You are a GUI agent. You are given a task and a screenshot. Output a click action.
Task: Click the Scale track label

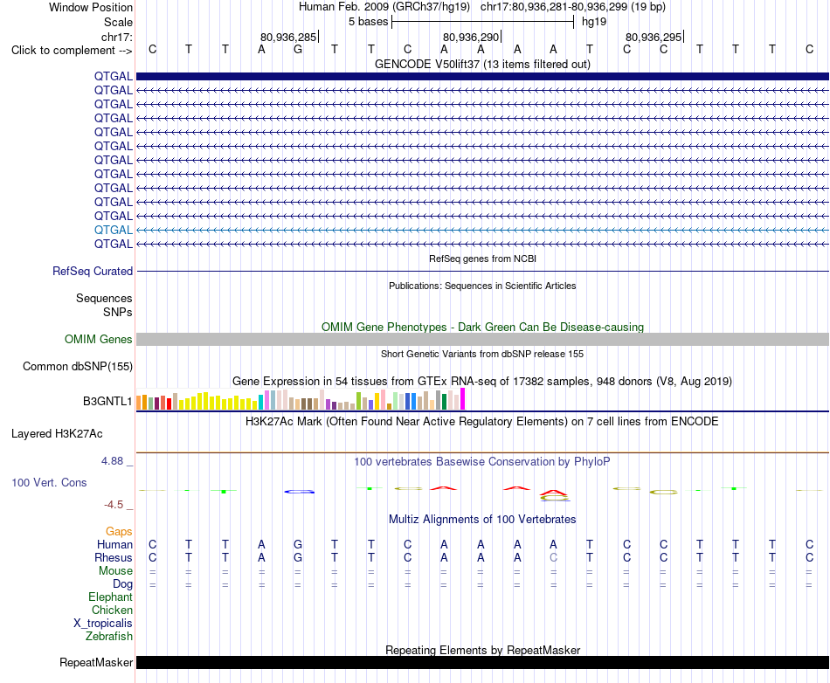(118, 22)
